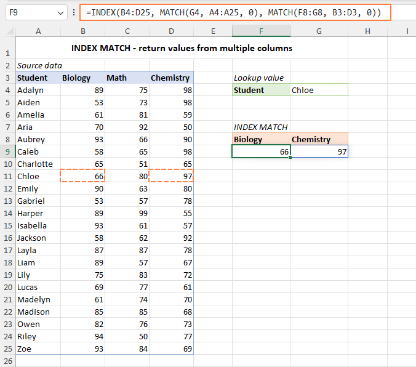Image resolution: width=416 pixels, height=367 pixels.
Task: Select the 'Isabella' cell
Action: [38, 225]
